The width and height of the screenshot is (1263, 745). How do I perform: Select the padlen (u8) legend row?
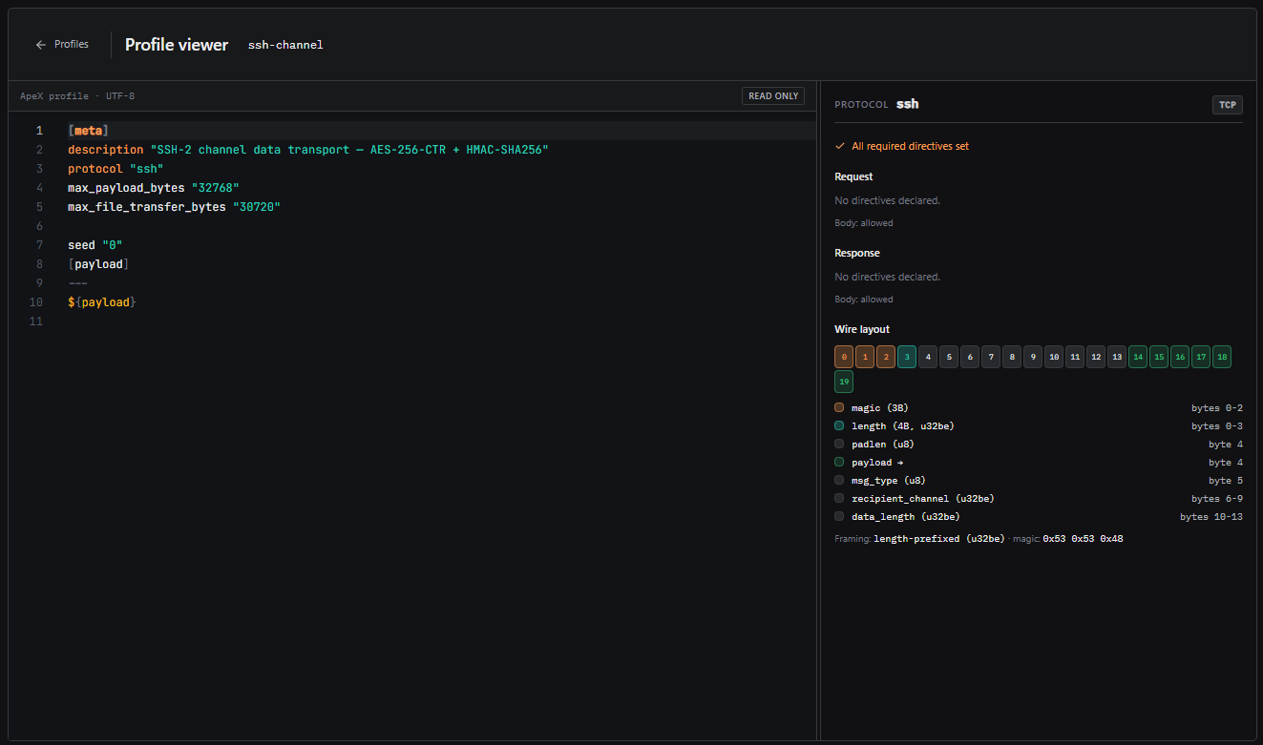pyautogui.click(x=1039, y=444)
